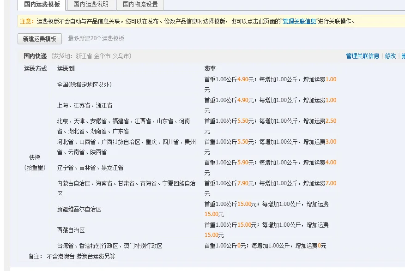Click the 快递 (按重里) shipping method cell
405x271 pixels.
(35, 163)
